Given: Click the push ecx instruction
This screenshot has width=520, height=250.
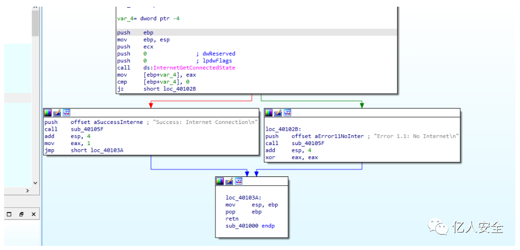Looking at the screenshot, I should (136, 47).
